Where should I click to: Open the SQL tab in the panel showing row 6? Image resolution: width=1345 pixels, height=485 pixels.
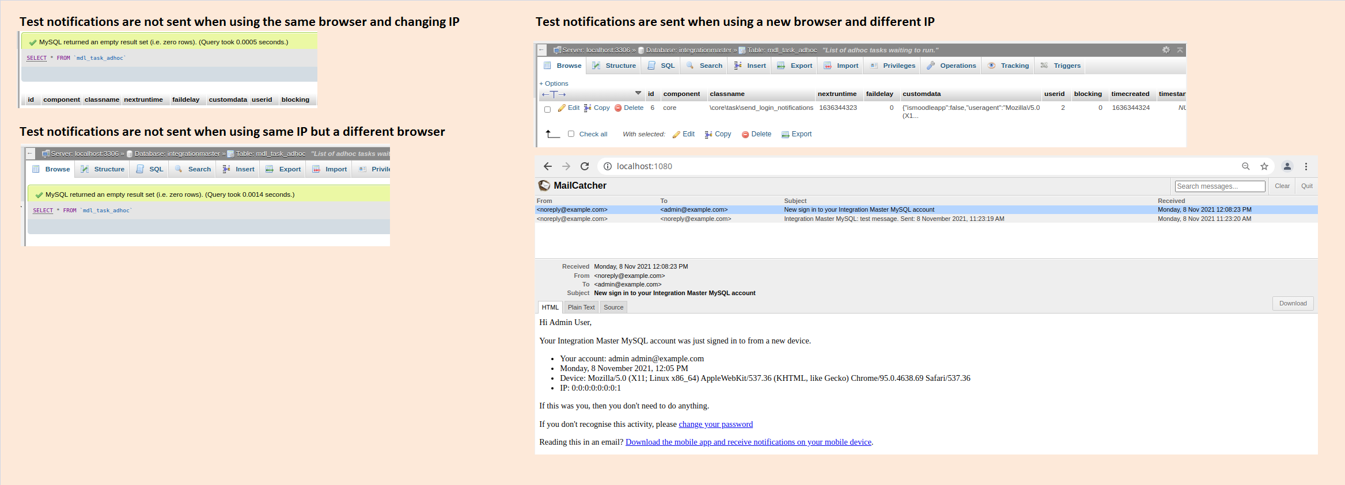661,66
